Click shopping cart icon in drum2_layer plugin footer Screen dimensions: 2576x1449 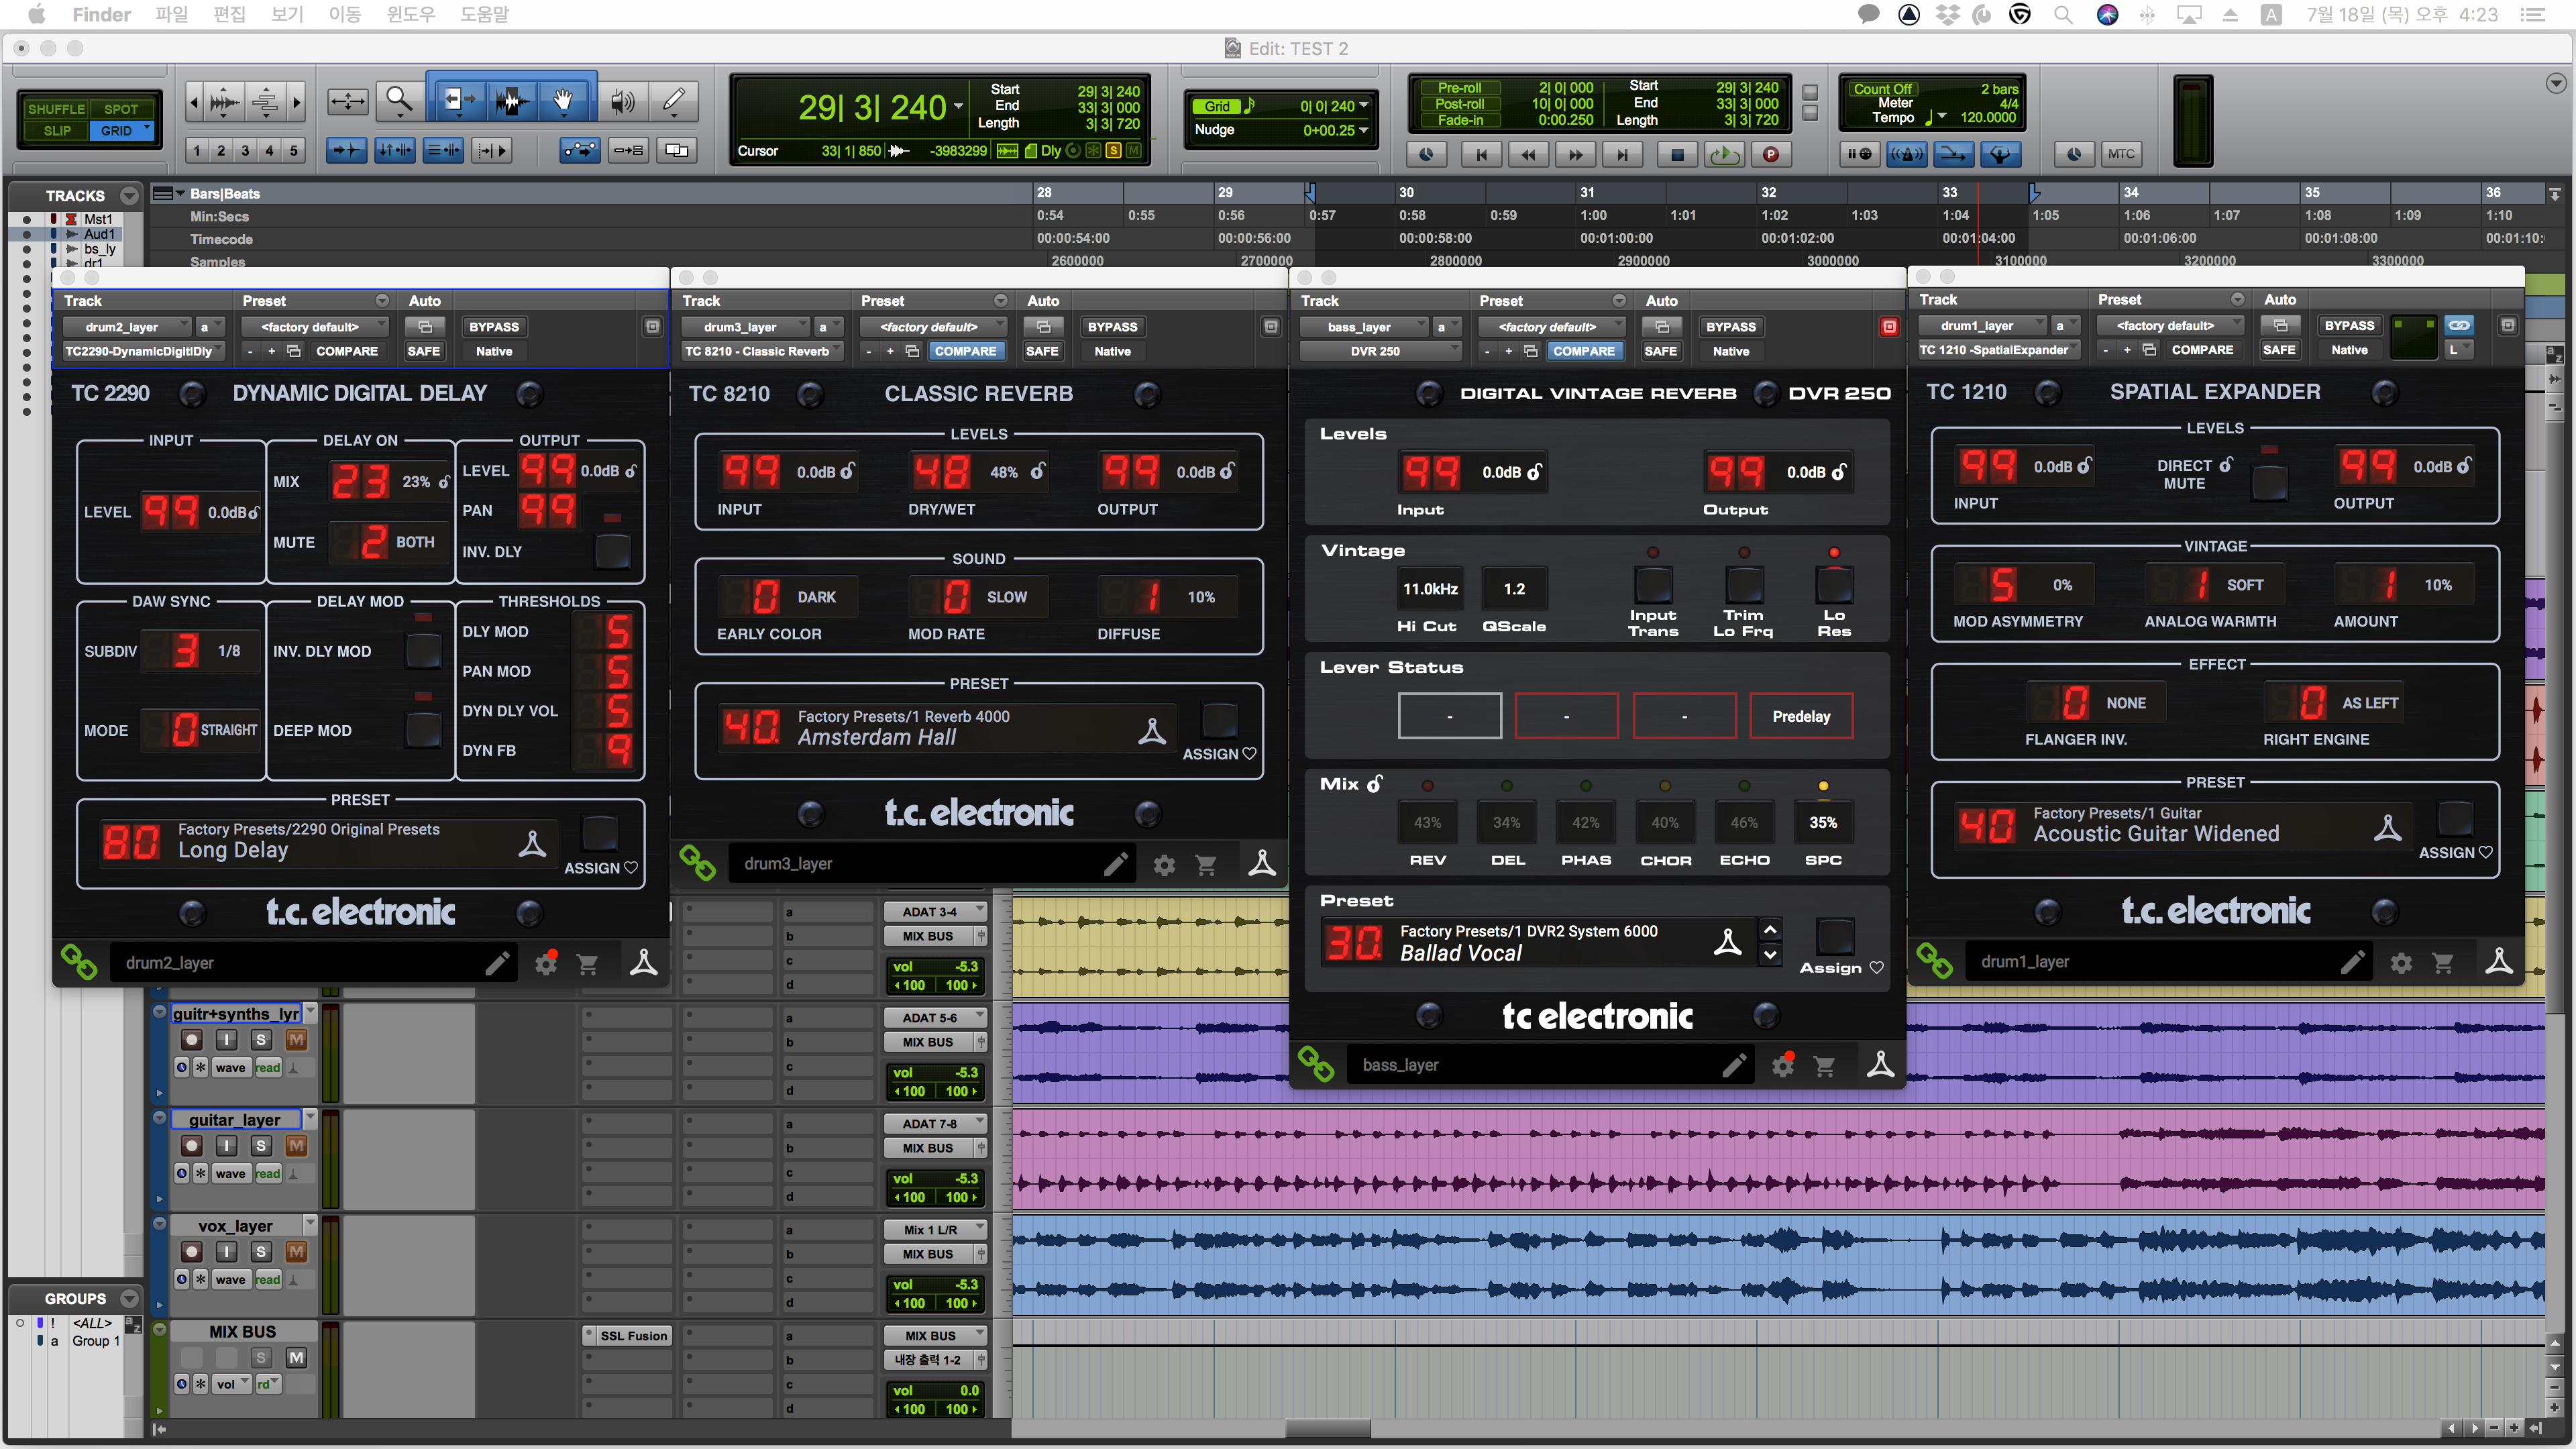click(x=587, y=964)
